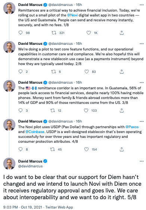Image resolution: width=146 pixels, height=210 pixels.
Task: Open Twitter Web App source label
Action: tap(59, 207)
